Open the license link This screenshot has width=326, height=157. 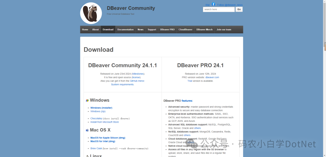136,77
